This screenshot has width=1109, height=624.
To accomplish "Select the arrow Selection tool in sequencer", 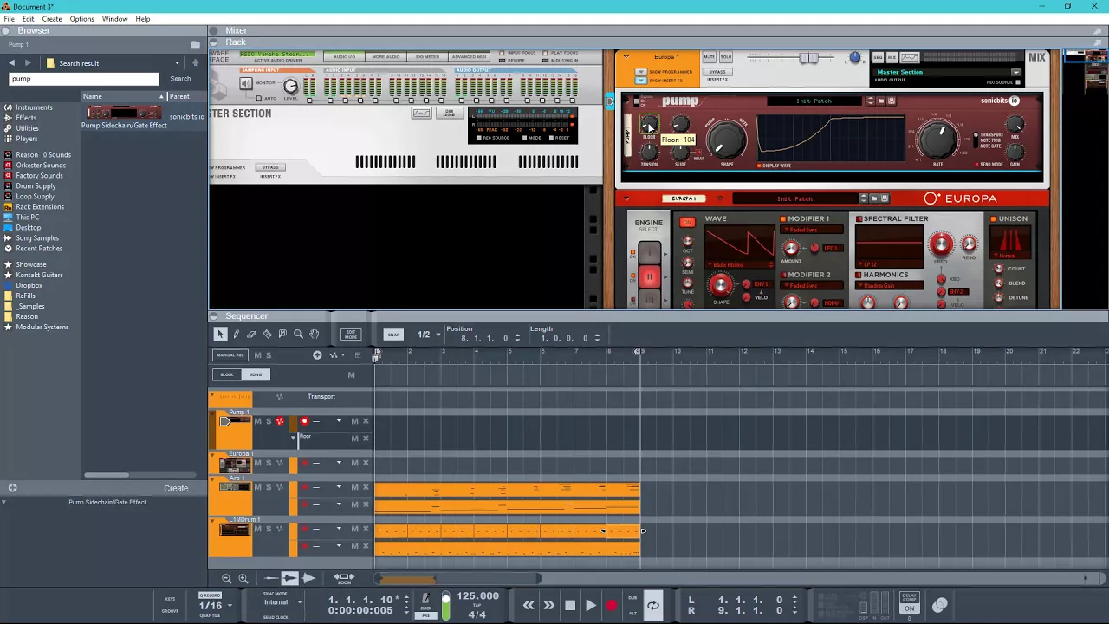I will click(x=220, y=335).
